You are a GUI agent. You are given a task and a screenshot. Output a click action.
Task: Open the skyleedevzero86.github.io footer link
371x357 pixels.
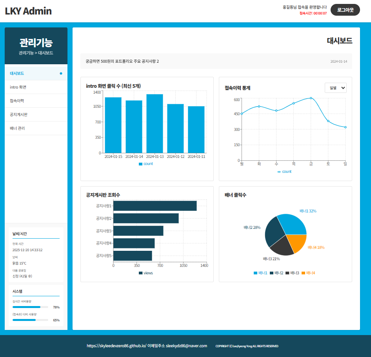click(x=116, y=346)
